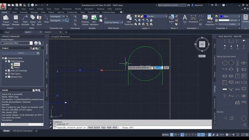Toggle object snap tracking in status bar
The image size is (249, 140).
(x=199, y=135)
